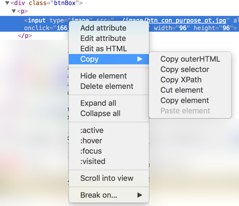Image resolution: width=239 pixels, height=206 pixels.
Task: Open the Break on... submenu
Action: 109,195
